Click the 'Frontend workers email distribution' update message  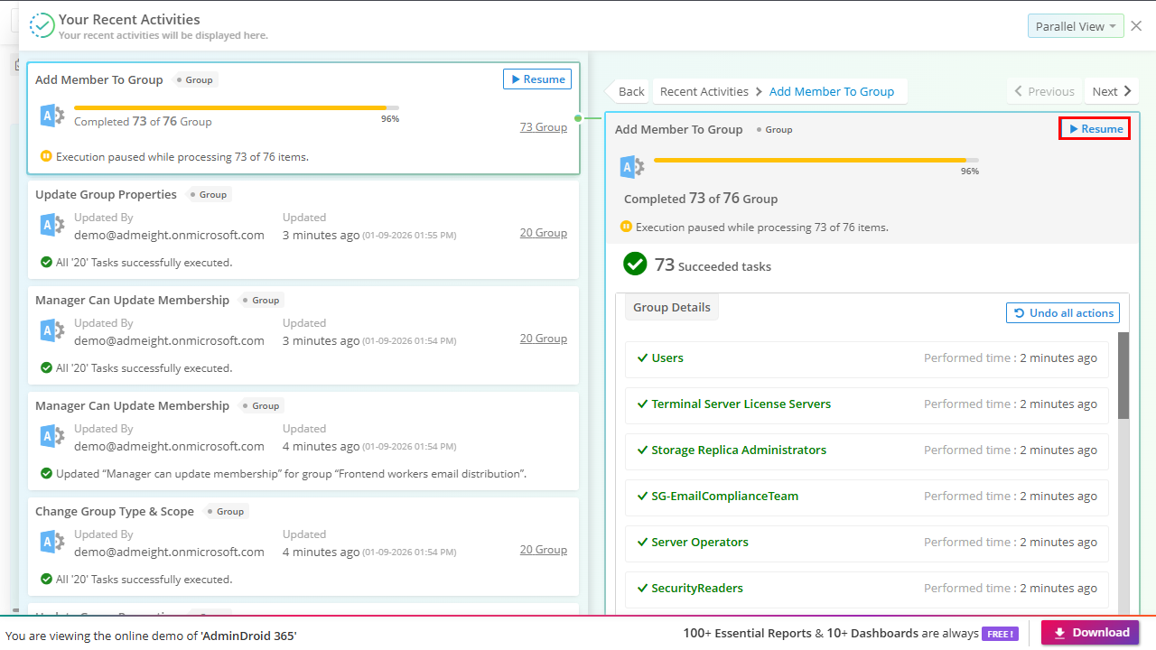coord(292,474)
